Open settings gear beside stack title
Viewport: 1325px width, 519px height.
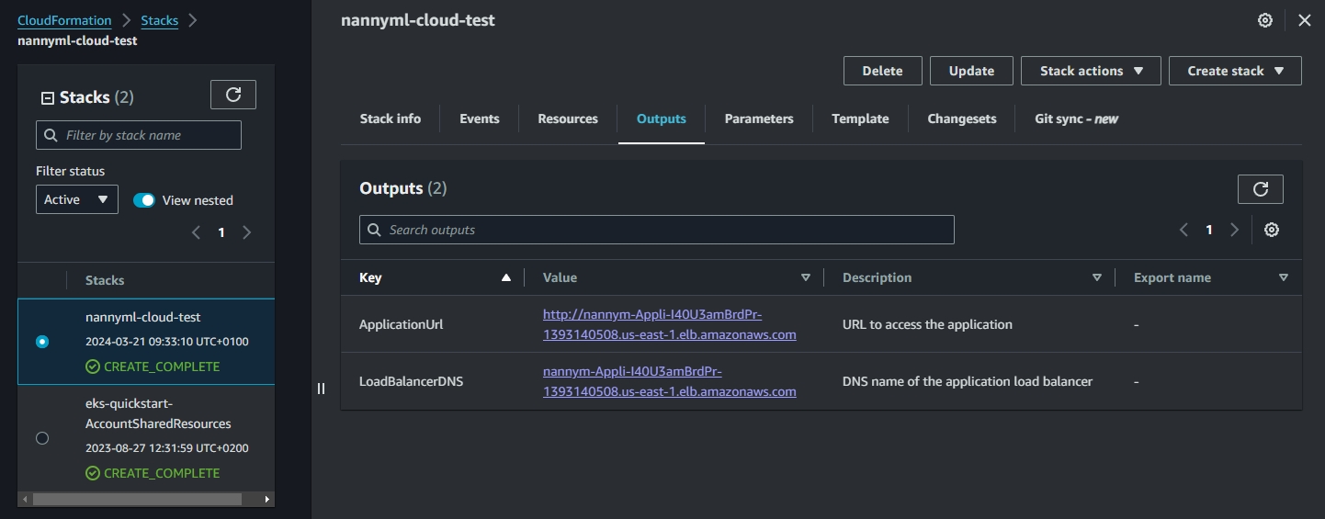point(1265,20)
